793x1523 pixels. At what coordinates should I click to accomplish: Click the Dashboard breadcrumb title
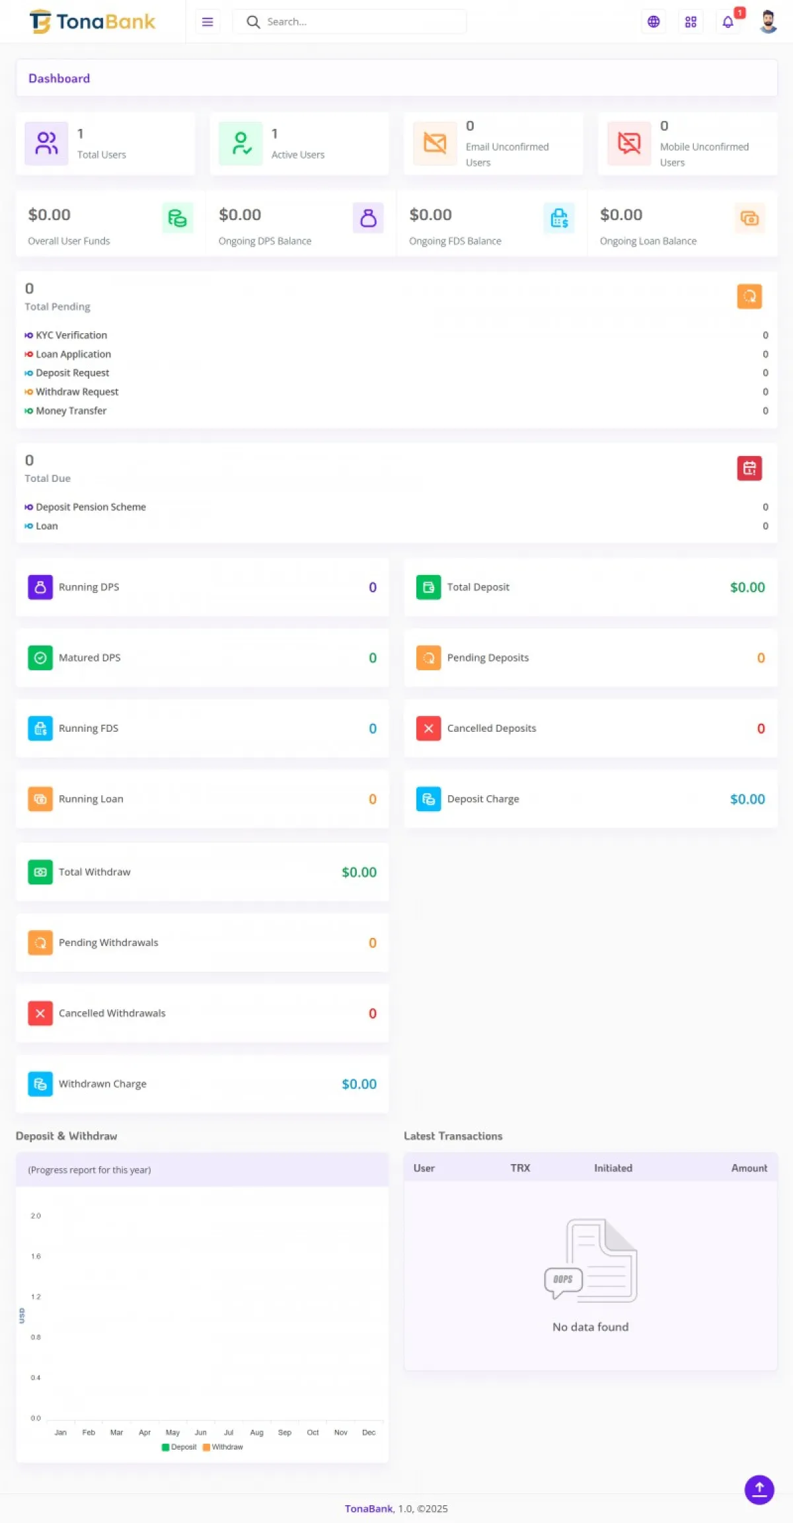pos(59,79)
